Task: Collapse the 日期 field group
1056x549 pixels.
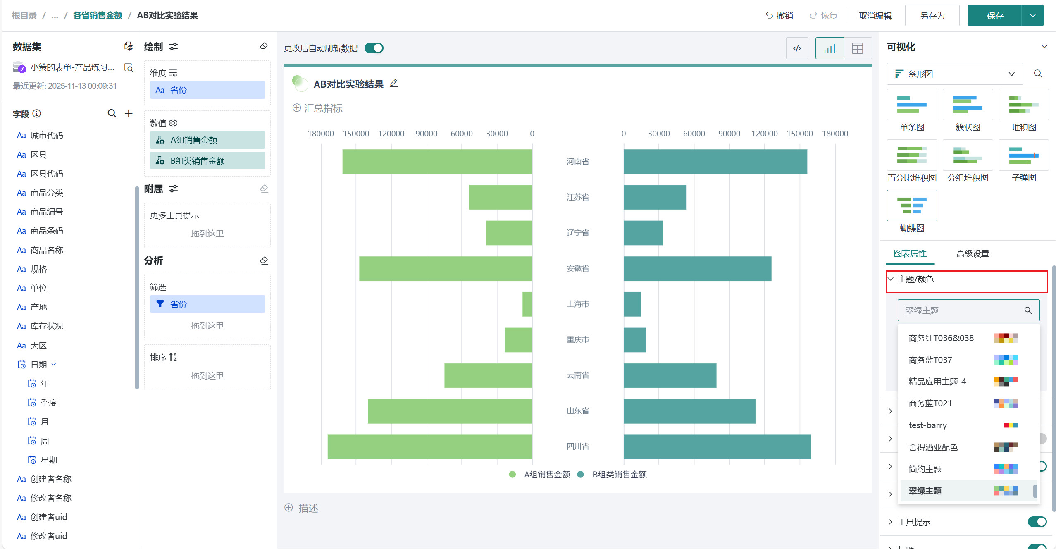Action: [54, 364]
